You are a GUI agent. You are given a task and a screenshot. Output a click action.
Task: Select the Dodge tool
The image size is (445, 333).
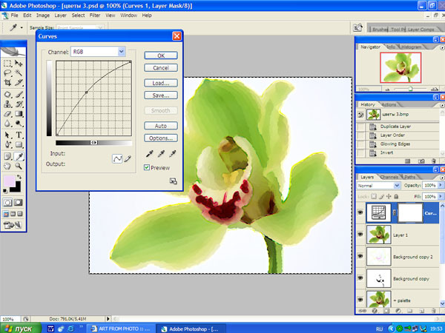click(x=19, y=124)
